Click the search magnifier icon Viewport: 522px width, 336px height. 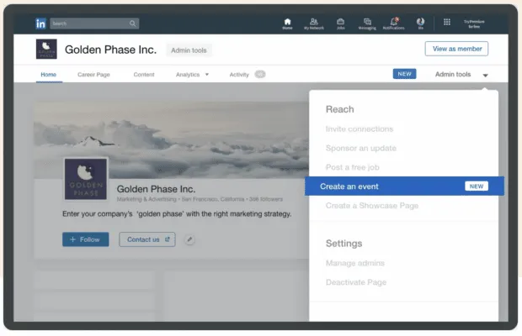(132, 24)
